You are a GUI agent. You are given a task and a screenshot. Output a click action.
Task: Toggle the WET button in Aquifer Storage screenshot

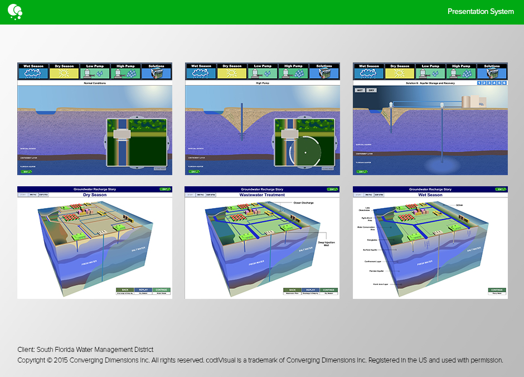pyautogui.click(x=360, y=90)
